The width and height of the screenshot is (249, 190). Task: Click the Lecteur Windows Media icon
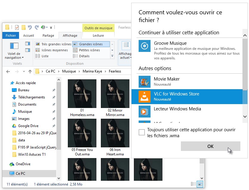pyautogui.click(x=144, y=112)
